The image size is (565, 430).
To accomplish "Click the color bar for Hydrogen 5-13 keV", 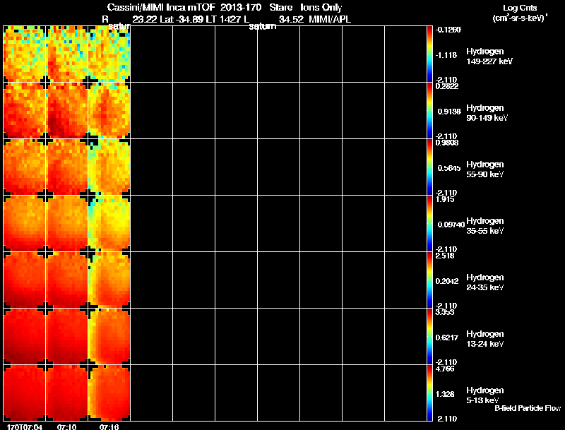I will click(429, 393).
